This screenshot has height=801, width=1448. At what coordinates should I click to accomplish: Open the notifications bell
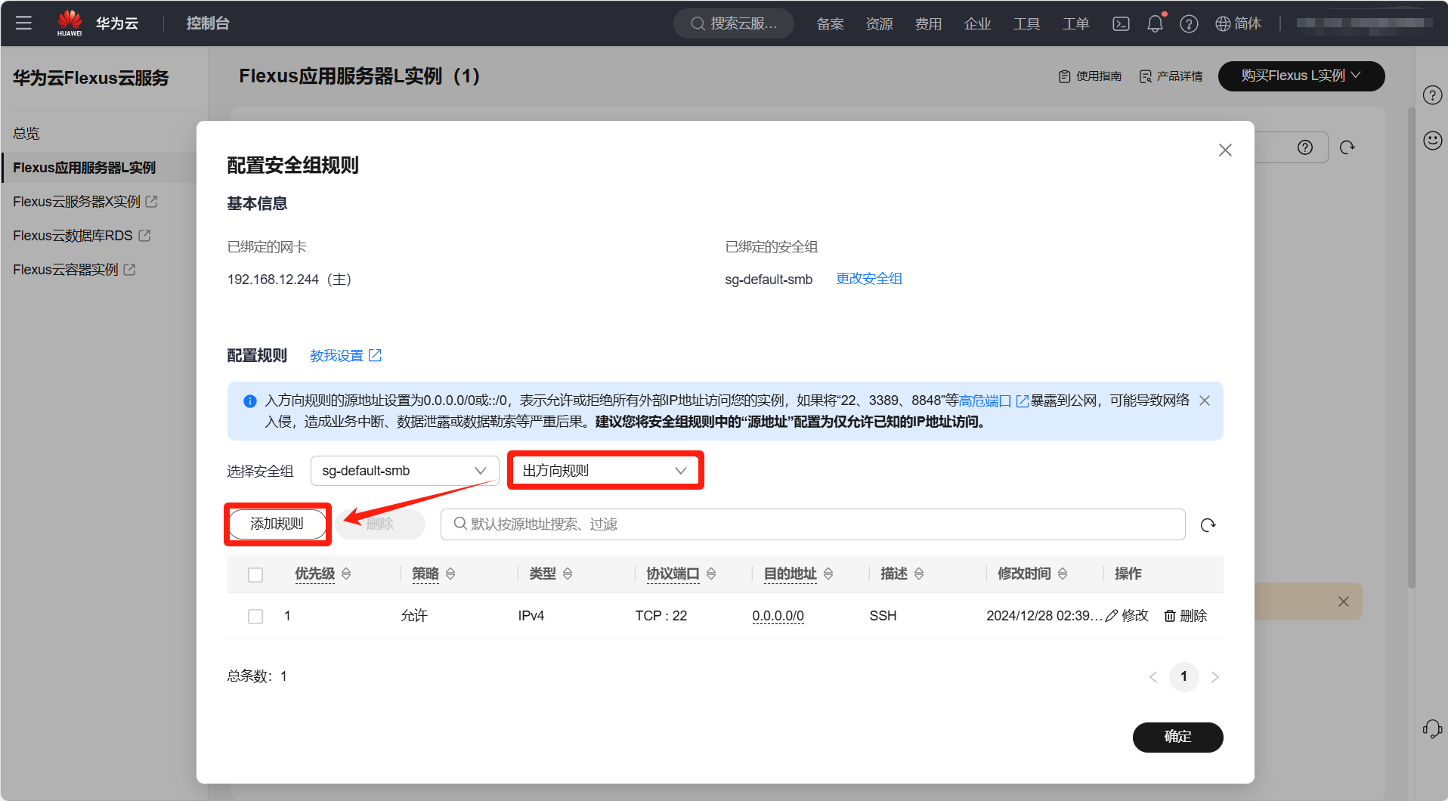pyautogui.click(x=1155, y=23)
